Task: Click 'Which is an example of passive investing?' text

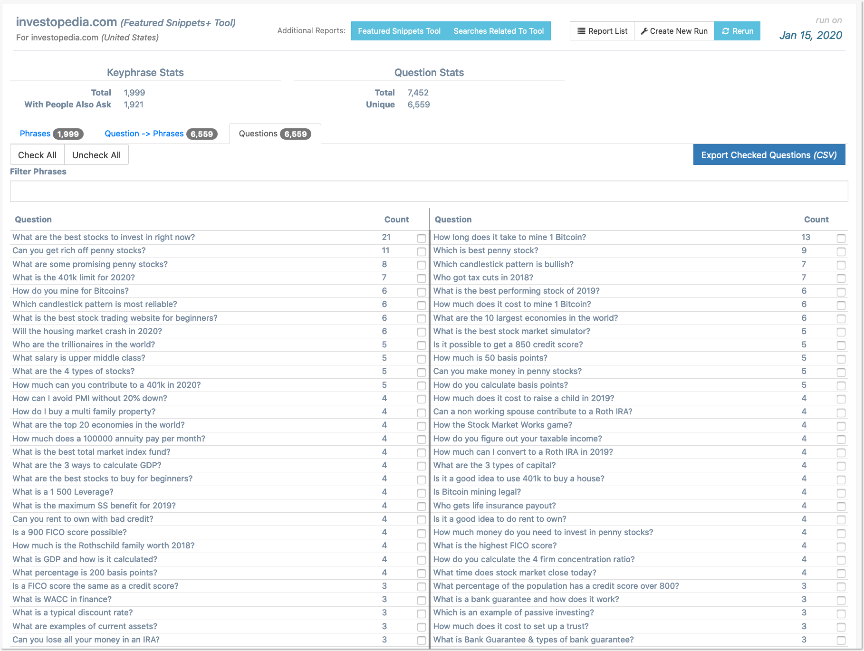Action: coord(513,613)
